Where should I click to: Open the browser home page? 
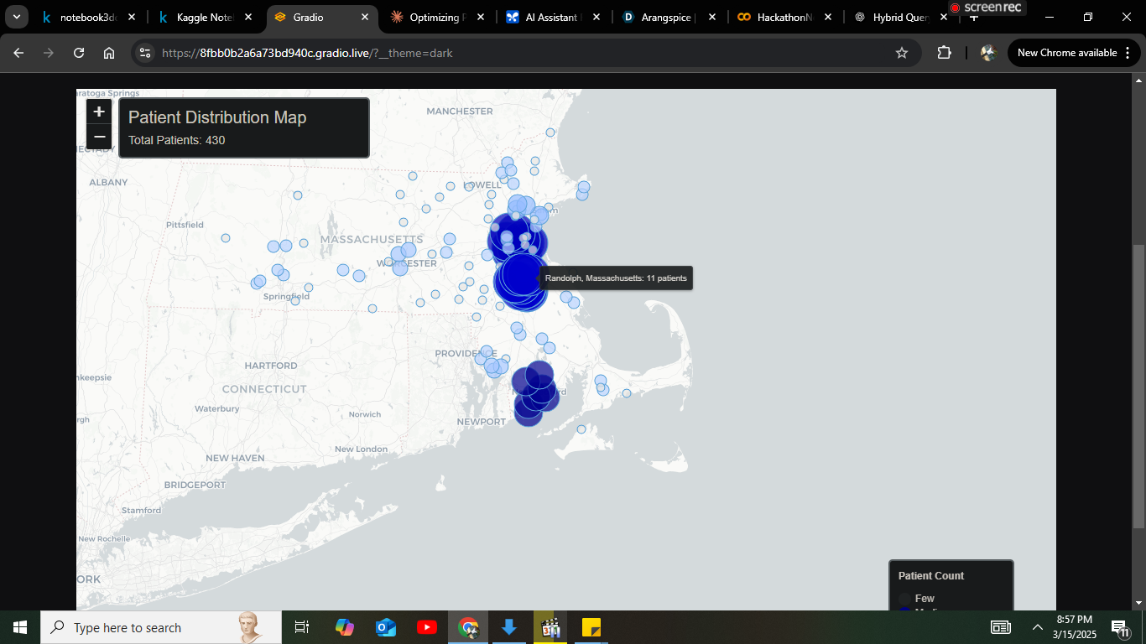coord(109,53)
